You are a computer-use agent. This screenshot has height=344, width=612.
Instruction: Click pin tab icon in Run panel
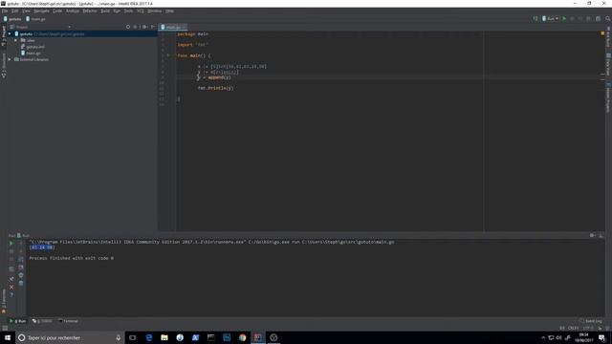click(x=11, y=278)
